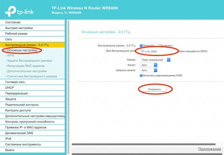The height and width of the screenshot is (155, 224).
Task: Open Динамический DNS
Action: pos(32,133)
